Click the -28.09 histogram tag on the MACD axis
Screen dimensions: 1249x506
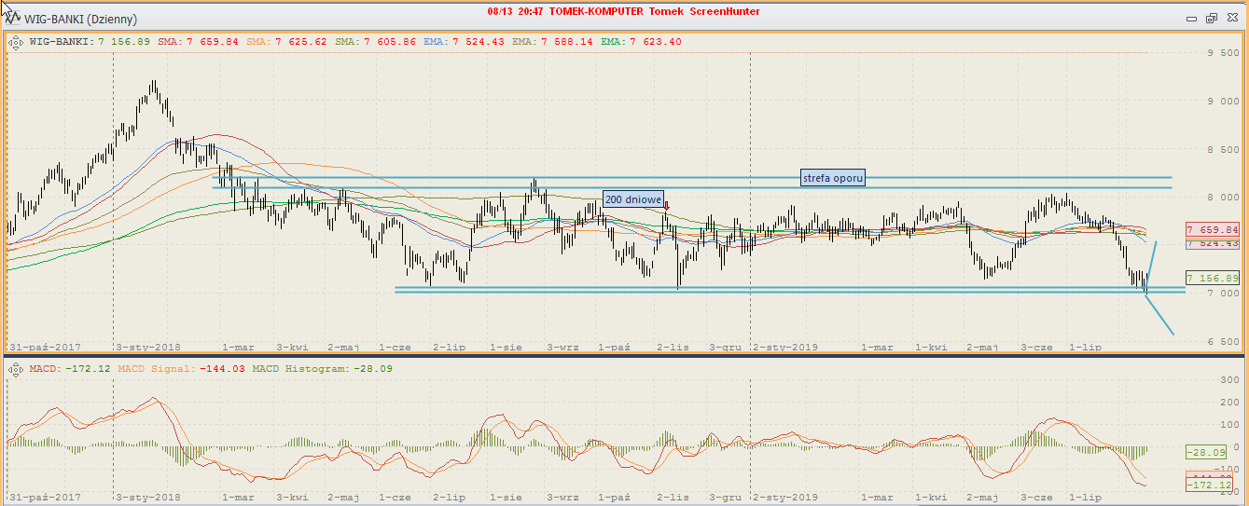[x=1211, y=452]
